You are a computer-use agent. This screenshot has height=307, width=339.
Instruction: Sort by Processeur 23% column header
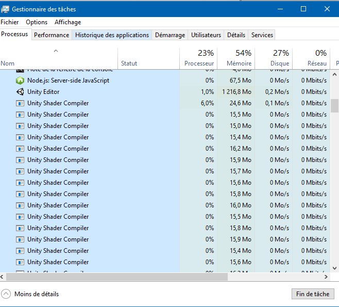tap(198, 58)
